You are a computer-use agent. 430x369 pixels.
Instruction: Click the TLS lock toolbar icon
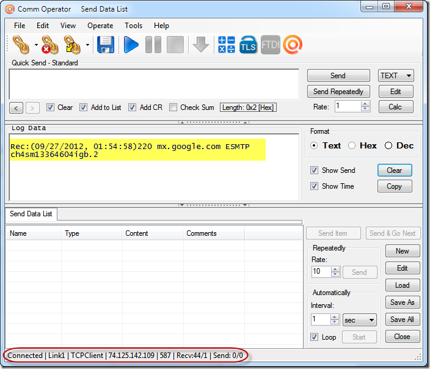click(248, 45)
